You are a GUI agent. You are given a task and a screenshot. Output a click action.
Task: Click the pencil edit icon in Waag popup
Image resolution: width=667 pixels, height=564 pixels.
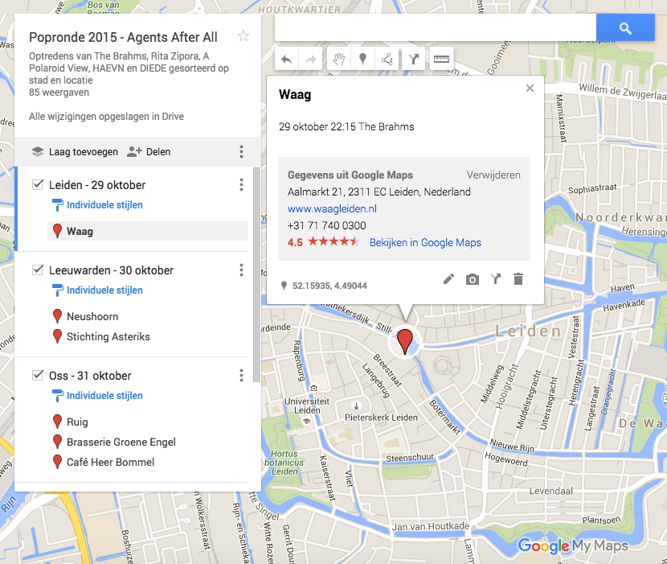448,279
